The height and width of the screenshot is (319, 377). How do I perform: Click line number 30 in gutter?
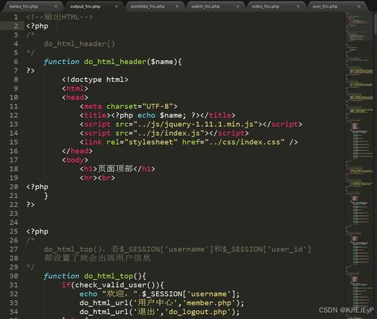click(14, 276)
